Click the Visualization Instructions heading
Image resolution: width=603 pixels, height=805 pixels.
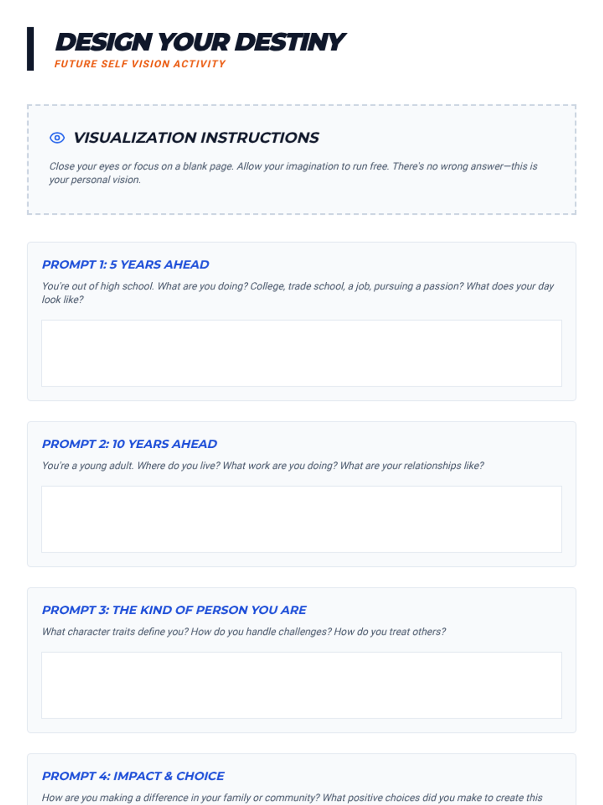pyautogui.click(x=196, y=138)
